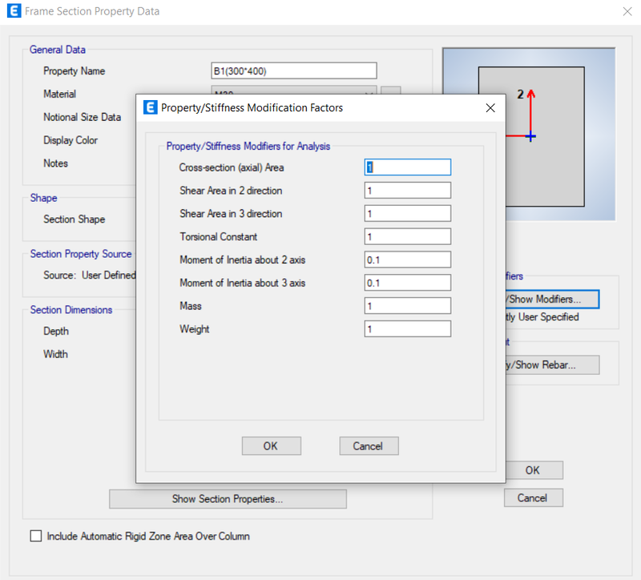Image resolution: width=641 pixels, height=580 pixels.
Task: Click the Shear Area in 2 direction label
Action: 231,191
